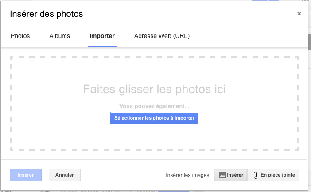This screenshot has width=311, height=192.
Task: Click the picture icon in inline Insérer option
Action: (222, 175)
